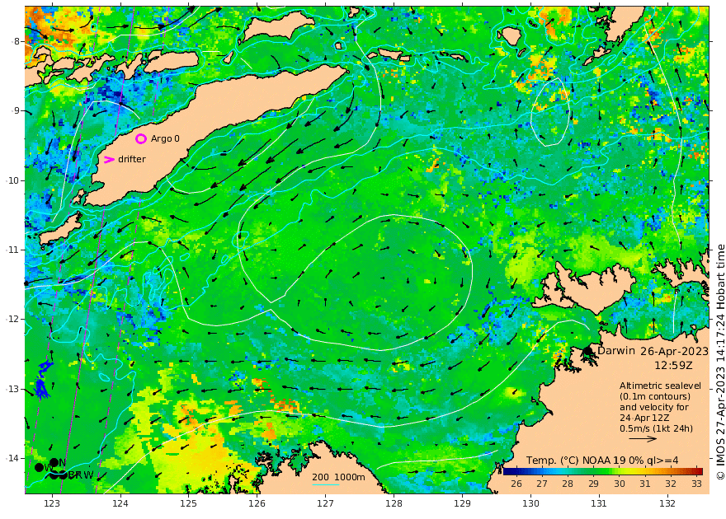Click the black dot beside the N label
Screen dimensions: 726x519
point(54,462)
